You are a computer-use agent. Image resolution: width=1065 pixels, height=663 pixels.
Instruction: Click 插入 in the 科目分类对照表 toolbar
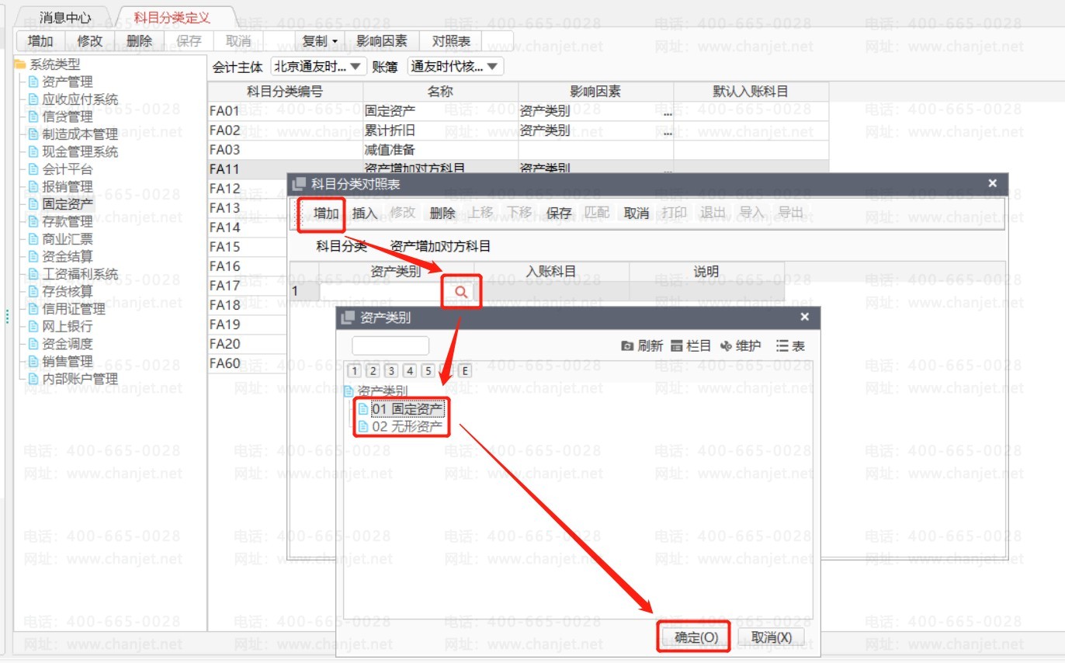click(x=364, y=213)
